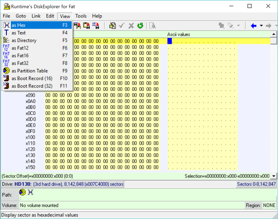
Task: Click the edit sector icon with pencil
Action: (x=113, y=26)
